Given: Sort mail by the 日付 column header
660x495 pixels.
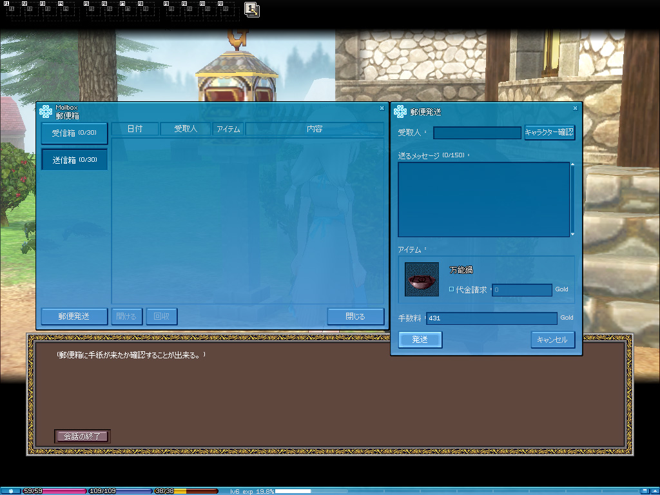Looking at the screenshot, I should coord(135,129).
